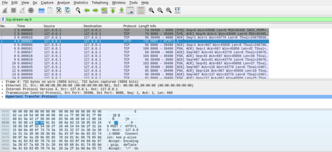Select packet 8 with Len=38

(x=134, y=56)
